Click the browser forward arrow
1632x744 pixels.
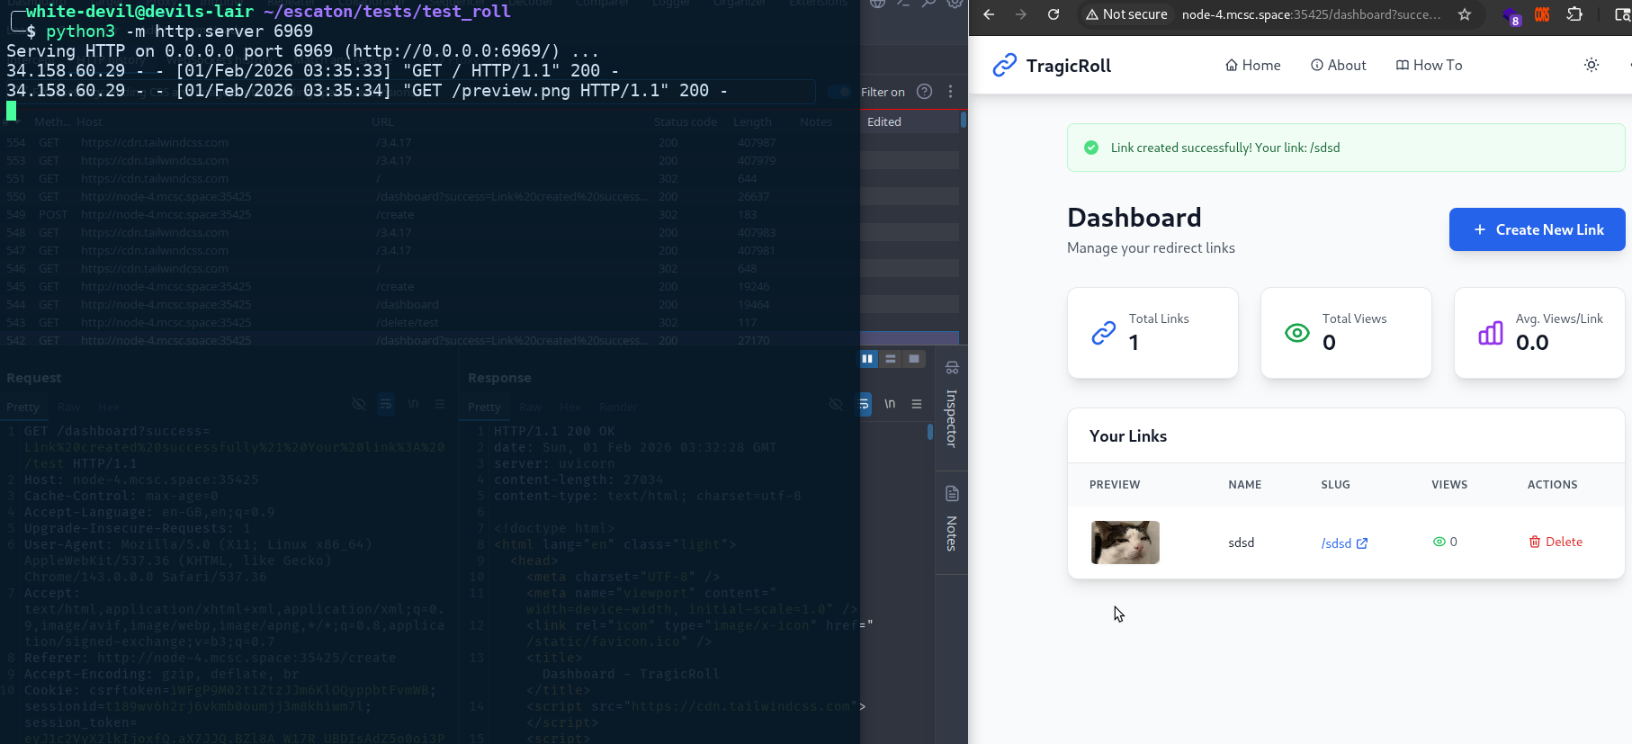click(x=1021, y=14)
